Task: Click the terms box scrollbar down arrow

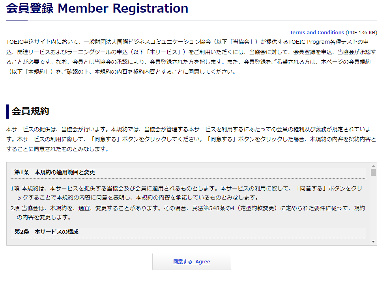Action: click(373, 242)
